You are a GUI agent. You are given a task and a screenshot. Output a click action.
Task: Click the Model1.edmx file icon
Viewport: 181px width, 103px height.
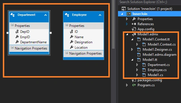click(134, 34)
